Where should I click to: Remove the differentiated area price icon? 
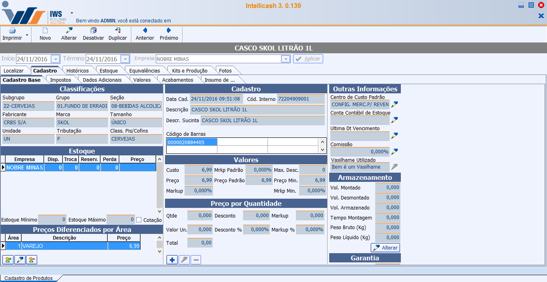click(32, 260)
